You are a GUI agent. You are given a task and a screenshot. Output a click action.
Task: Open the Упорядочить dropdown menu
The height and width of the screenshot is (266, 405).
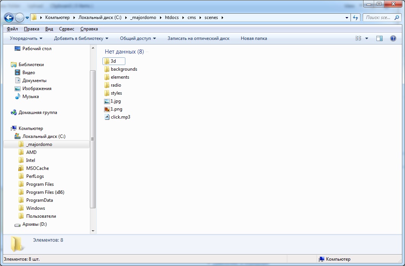point(26,38)
